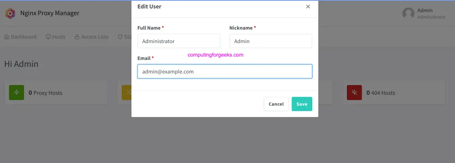This screenshot has height=163, width=455.
Task: Click the Dashboard home icon
Action: 7,37
